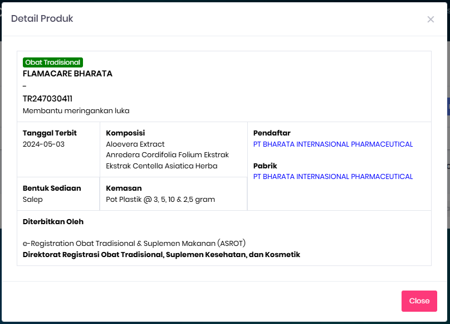450x324 pixels.
Task: Click the green Obat Tradisional badge
Action: [53, 62]
